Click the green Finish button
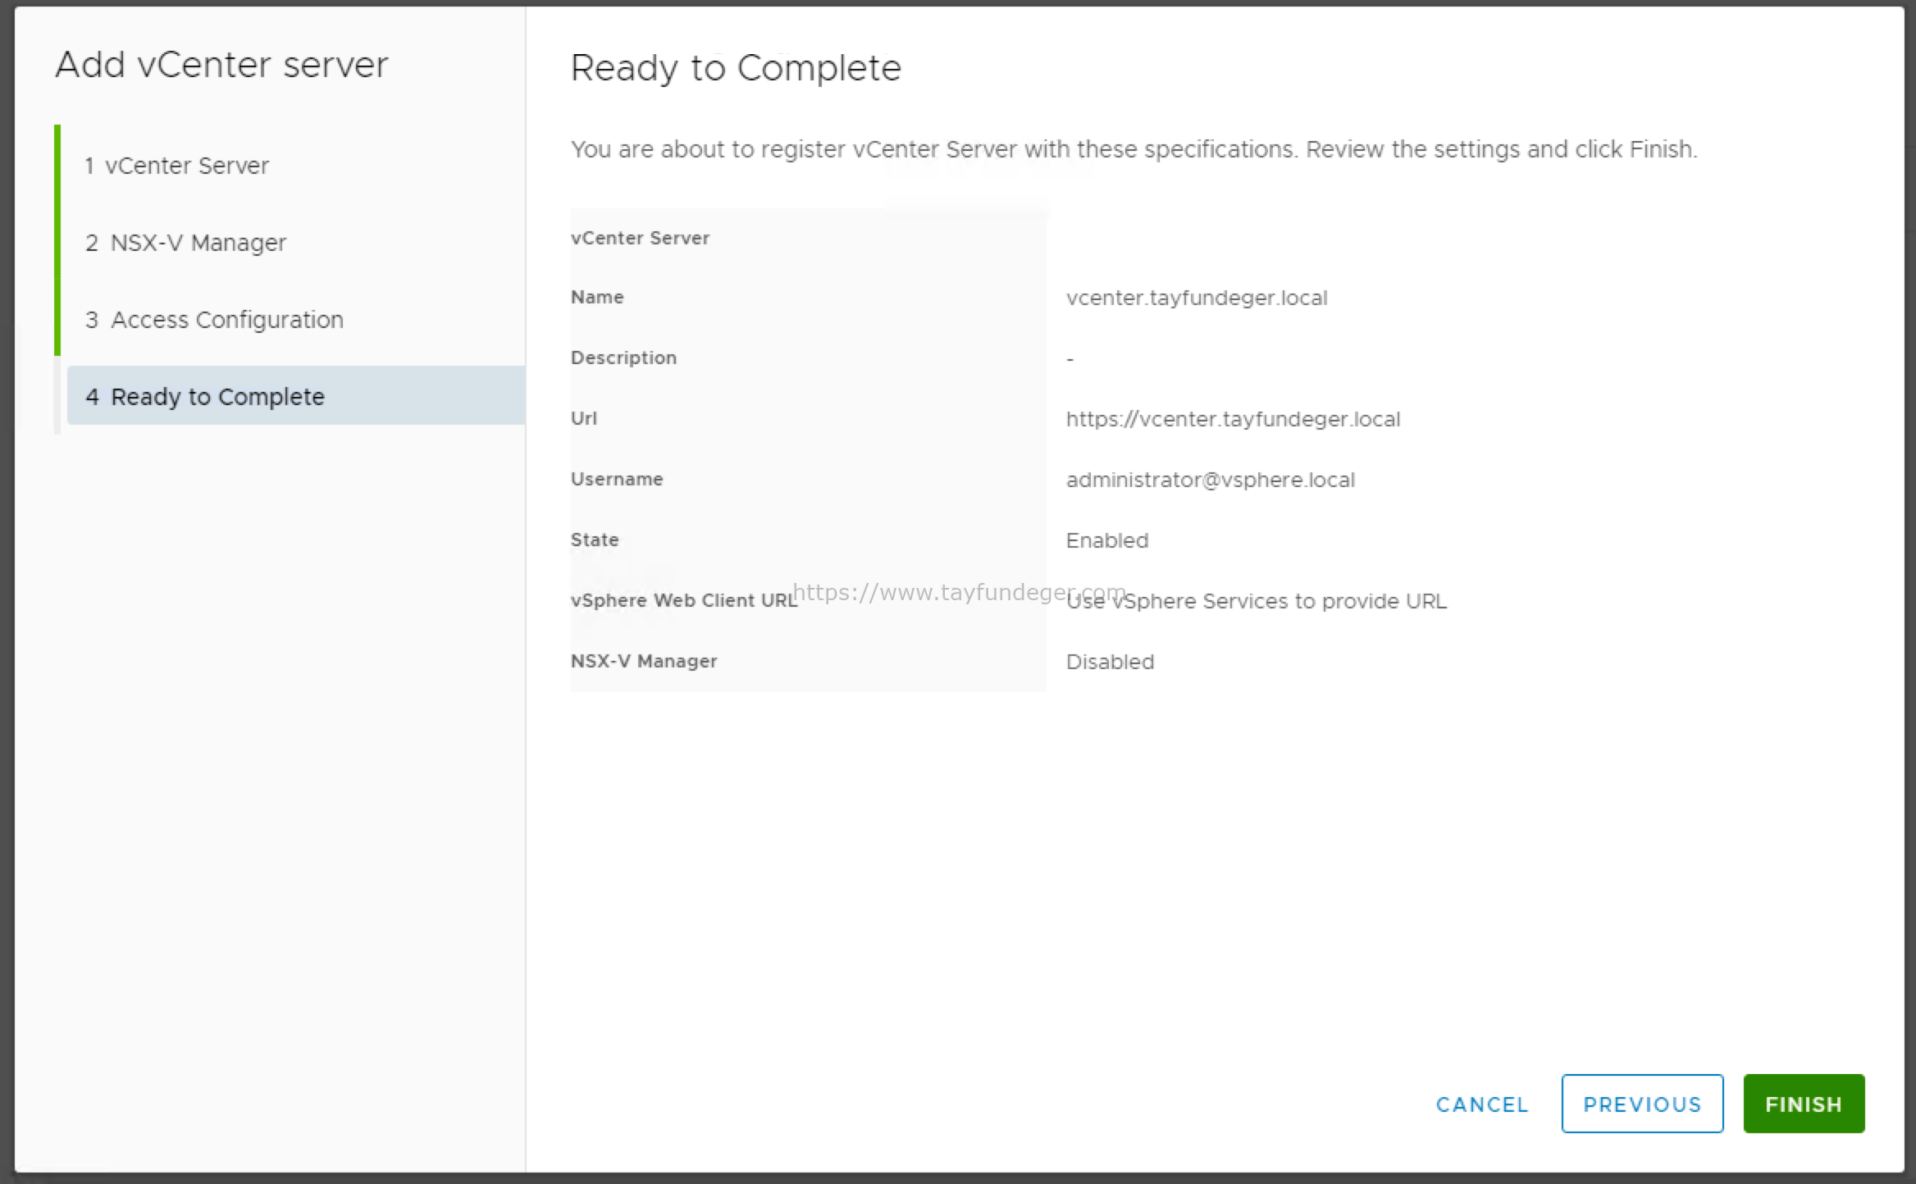 pos(1804,1104)
